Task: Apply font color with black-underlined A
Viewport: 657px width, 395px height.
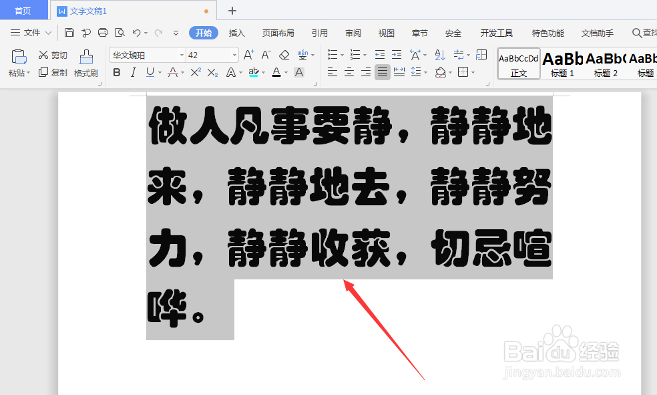Action: tap(276, 73)
